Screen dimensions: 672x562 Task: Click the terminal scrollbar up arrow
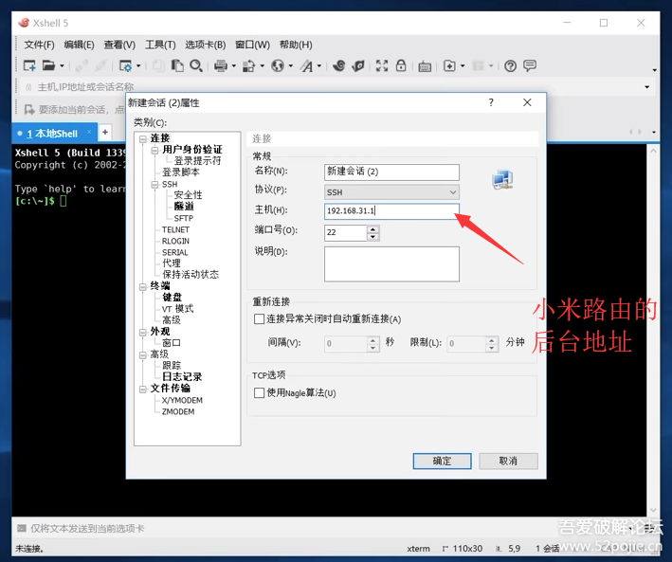point(653,151)
